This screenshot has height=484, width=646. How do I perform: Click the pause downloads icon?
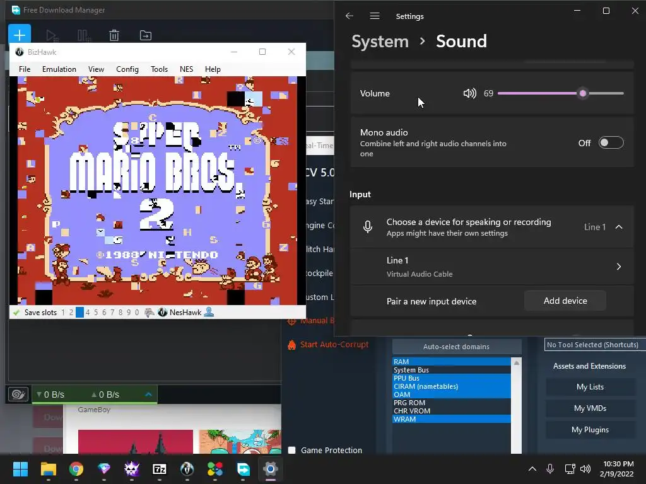point(84,36)
